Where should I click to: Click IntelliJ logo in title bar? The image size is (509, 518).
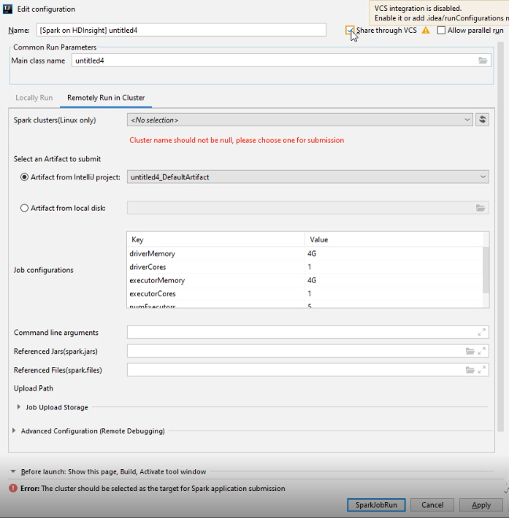click(x=7, y=9)
